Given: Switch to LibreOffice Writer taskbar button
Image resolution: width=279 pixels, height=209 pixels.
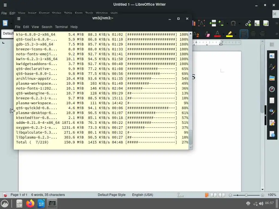Looking at the screenshot, I should point(41,204).
